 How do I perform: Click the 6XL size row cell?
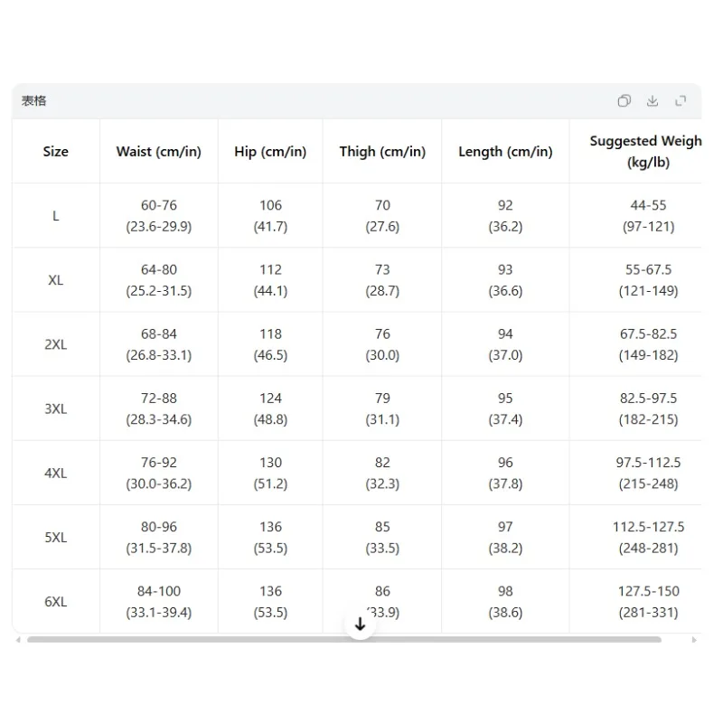pyautogui.click(x=56, y=601)
